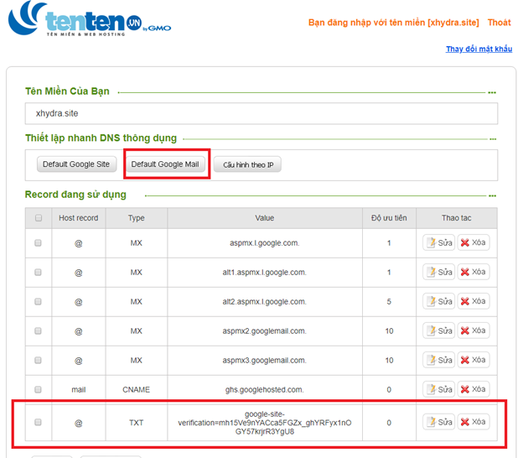Click the domain name field xhydra.site
This screenshot has width=523, height=458.
(261, 113)
